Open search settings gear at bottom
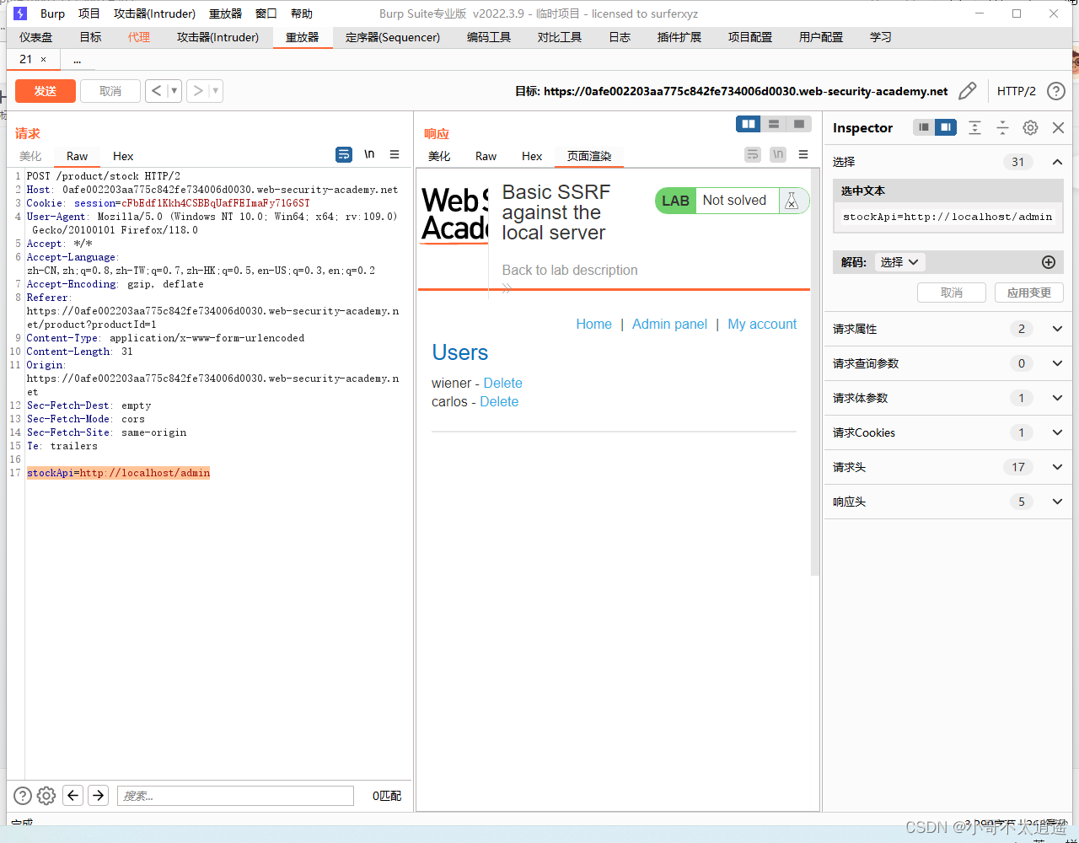 [x=46, y=795]
